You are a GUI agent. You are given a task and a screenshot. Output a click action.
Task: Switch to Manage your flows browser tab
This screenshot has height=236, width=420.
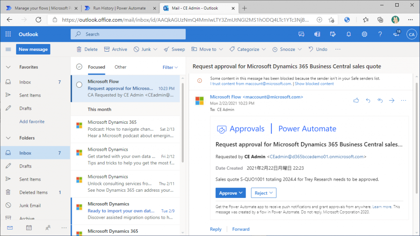click(42, 8)
